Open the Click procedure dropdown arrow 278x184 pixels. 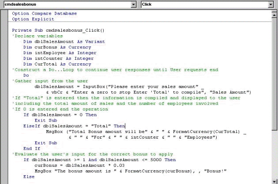(270, 4)
